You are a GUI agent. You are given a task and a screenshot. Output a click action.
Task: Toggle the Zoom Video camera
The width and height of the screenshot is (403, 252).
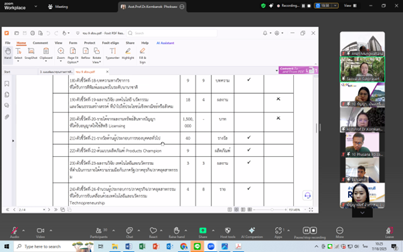[x=40, y=232]
